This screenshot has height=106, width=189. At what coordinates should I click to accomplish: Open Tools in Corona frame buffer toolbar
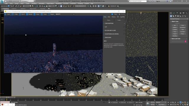44,14
